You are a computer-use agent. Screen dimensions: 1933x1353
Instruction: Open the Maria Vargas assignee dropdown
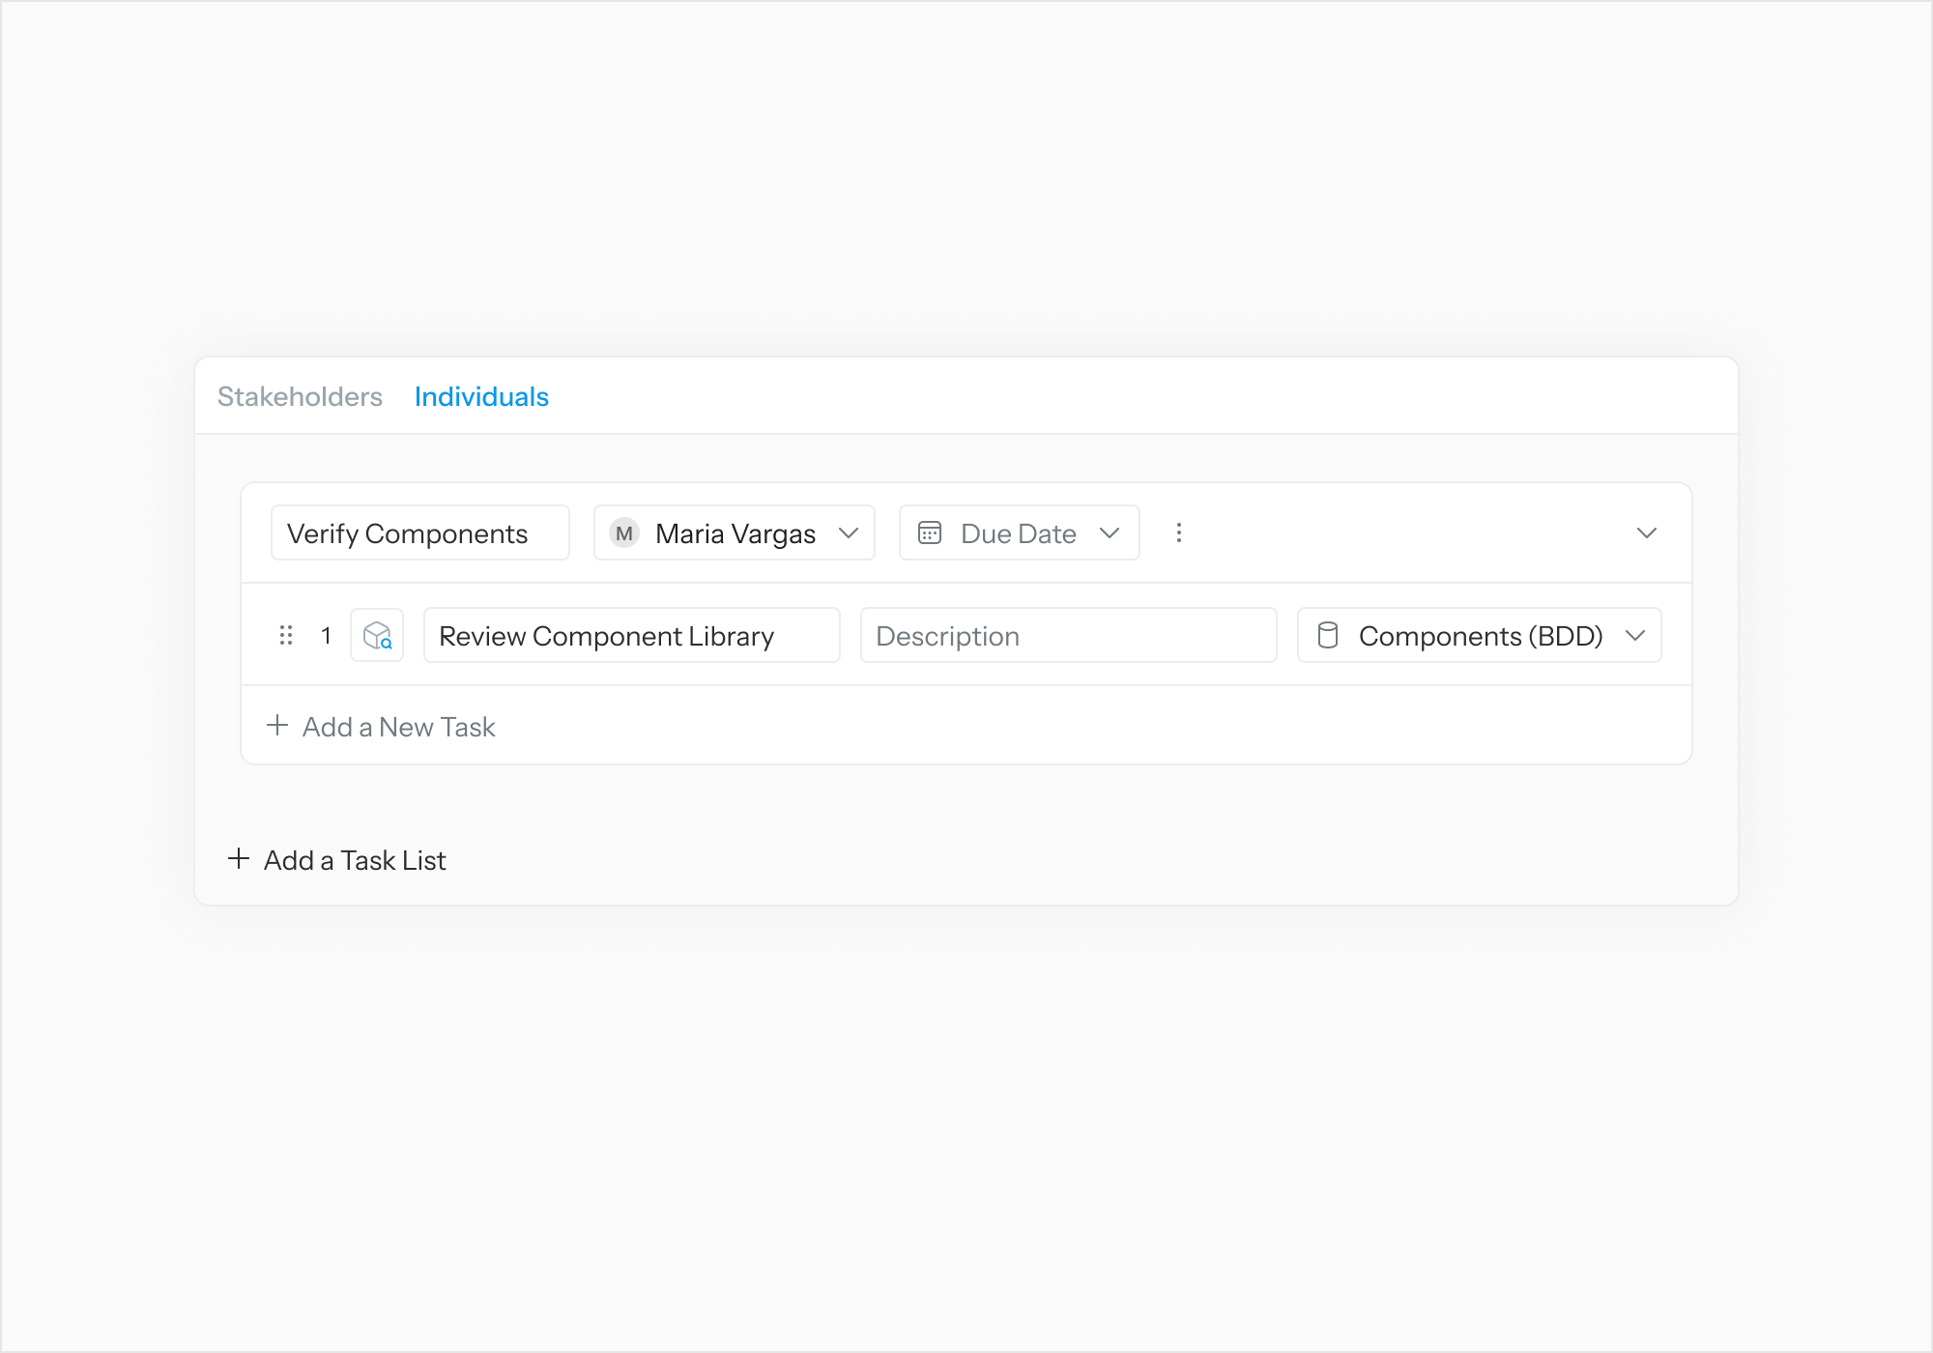point(849,533)
